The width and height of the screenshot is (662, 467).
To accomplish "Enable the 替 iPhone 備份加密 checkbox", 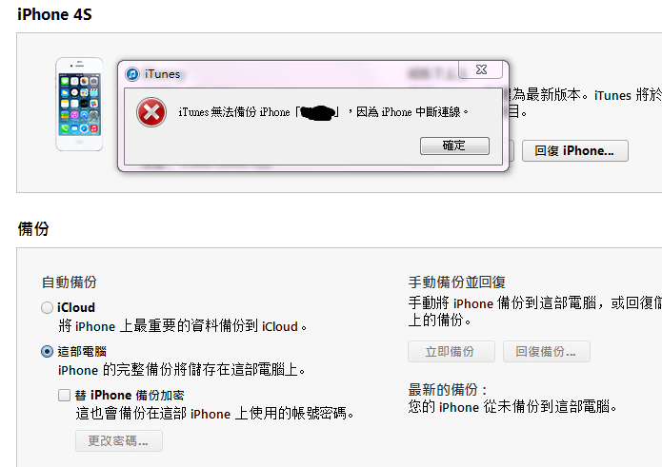I will tap(64, 396).
